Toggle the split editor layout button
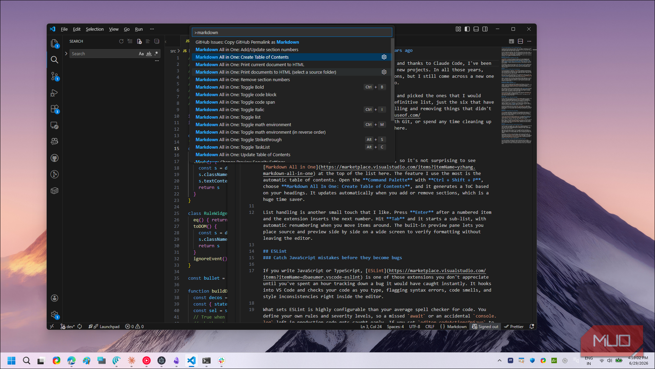The image size is (655, 369). point(520,41)
